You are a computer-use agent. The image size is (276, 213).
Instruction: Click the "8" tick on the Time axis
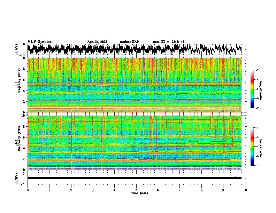tap(201, 190)
